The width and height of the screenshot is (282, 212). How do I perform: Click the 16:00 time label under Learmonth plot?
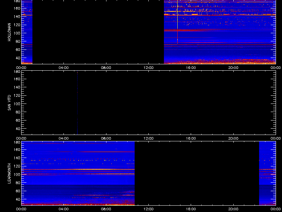tap(191, 209)
